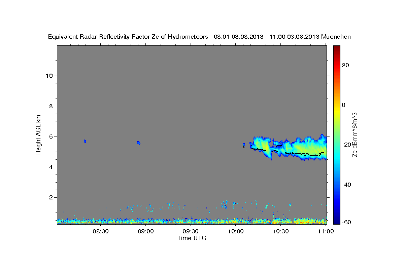The width and height of the screenshot is (404, 269).
Task: Click the height tick label 6
Action: (x=51, y=137)
